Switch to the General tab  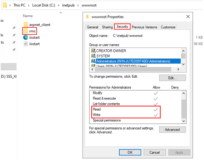click(x=92, y=27)
